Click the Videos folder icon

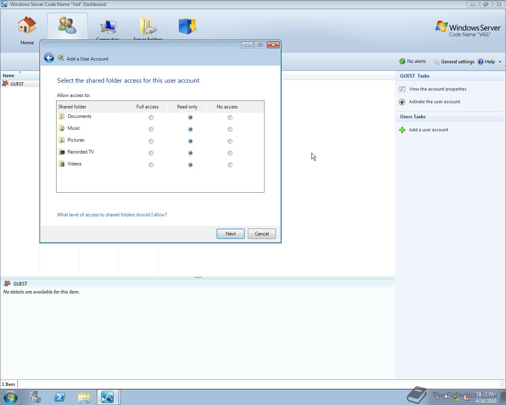click(x=62, y=164)
